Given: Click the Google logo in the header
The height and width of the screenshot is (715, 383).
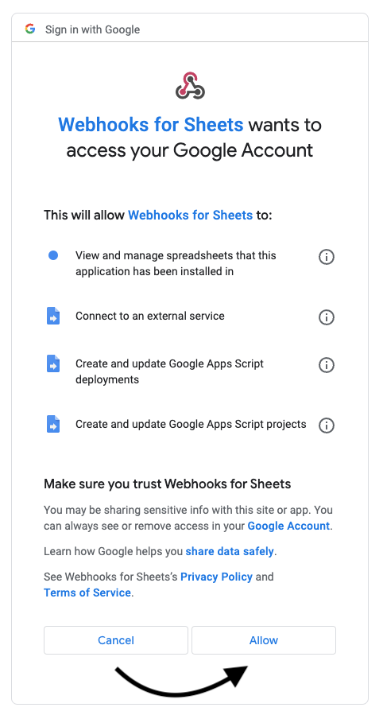Looking at the screenshot, I should point(30,29).
